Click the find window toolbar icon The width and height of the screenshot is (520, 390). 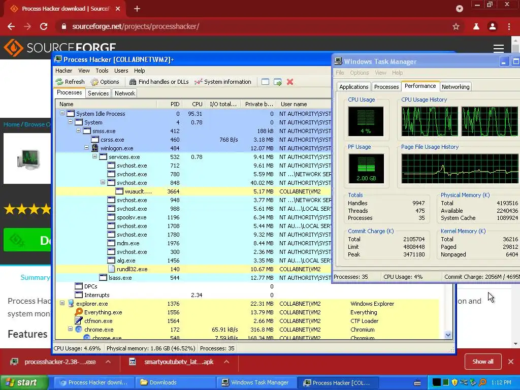pyautogui.click(x=265, y=82)
